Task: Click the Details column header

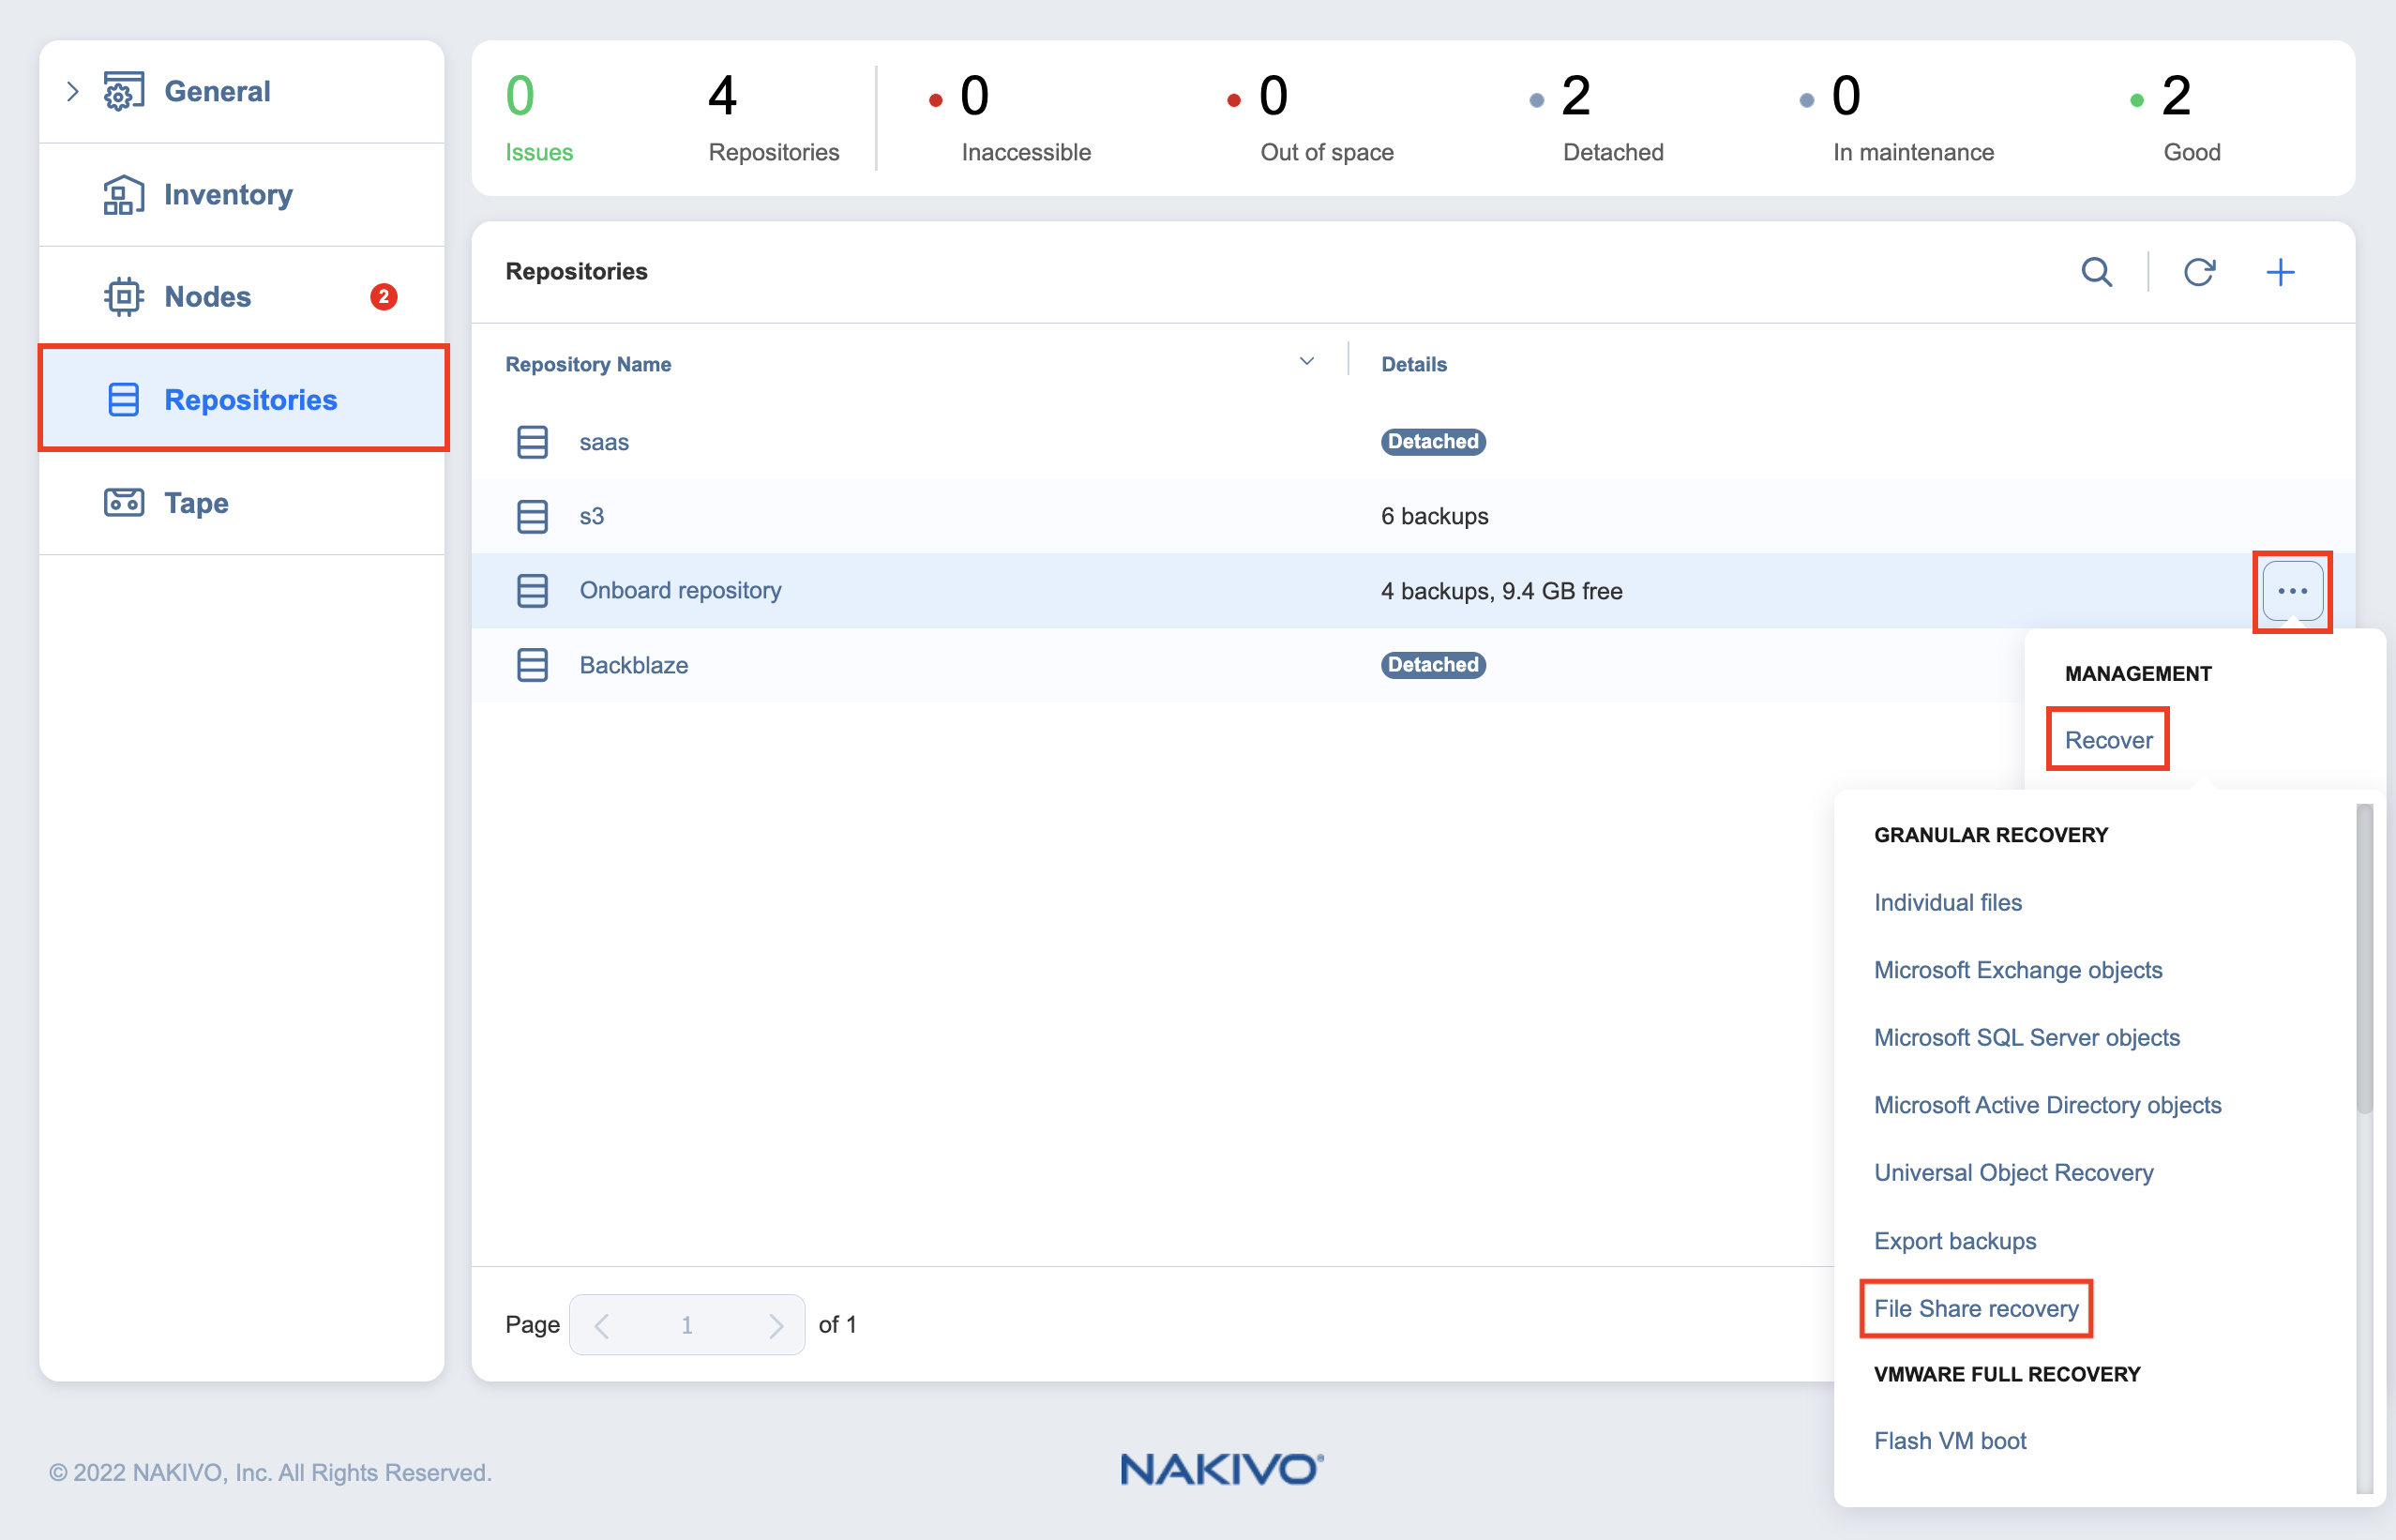Action: click(1413, 365)
